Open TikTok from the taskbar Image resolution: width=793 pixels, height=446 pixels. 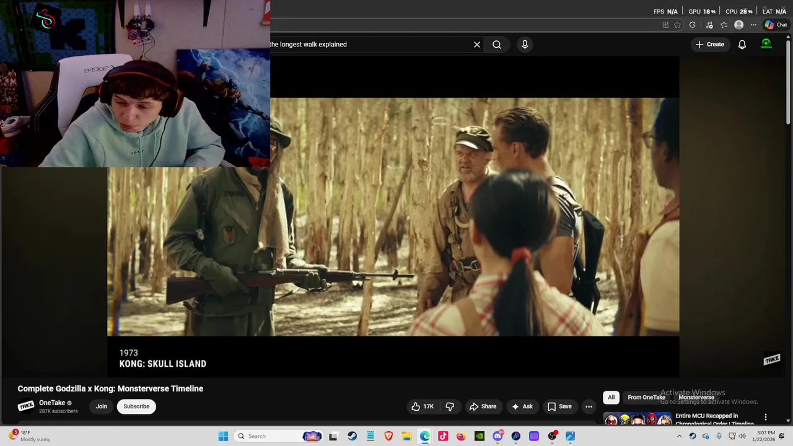pos(443,436)
